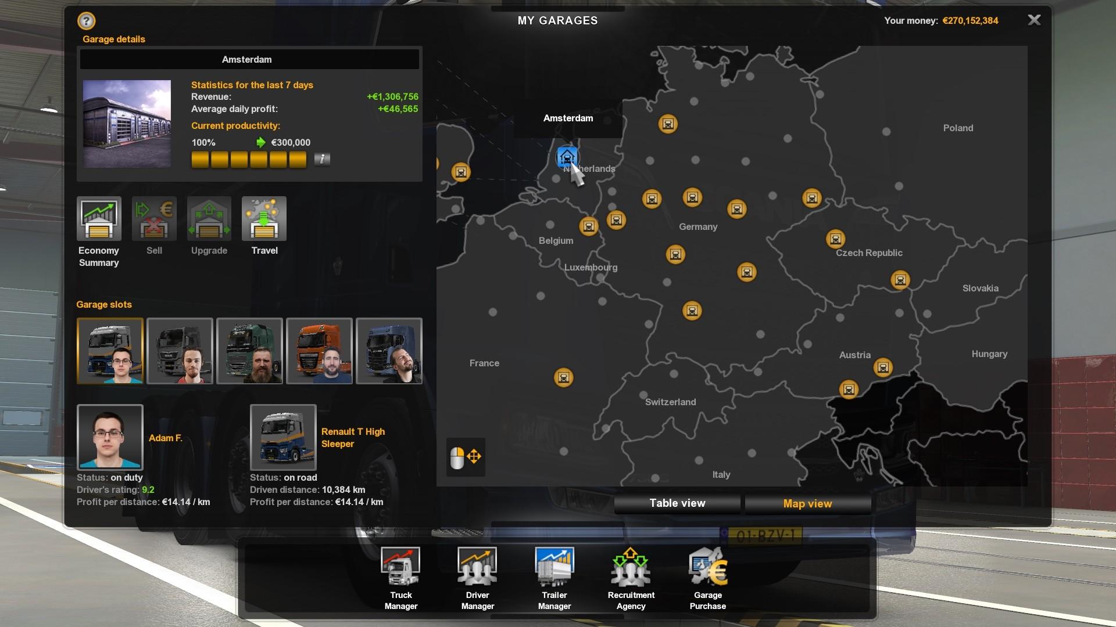Switch to Table view
1116x627 pixels.
[x=678, y=503]
